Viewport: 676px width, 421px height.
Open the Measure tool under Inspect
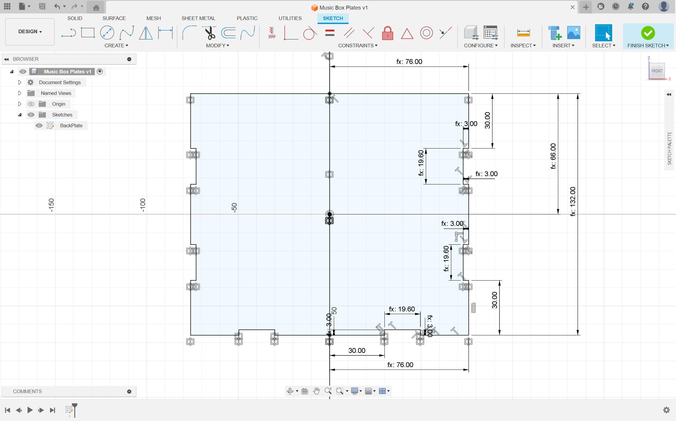[x=523, y=33]
